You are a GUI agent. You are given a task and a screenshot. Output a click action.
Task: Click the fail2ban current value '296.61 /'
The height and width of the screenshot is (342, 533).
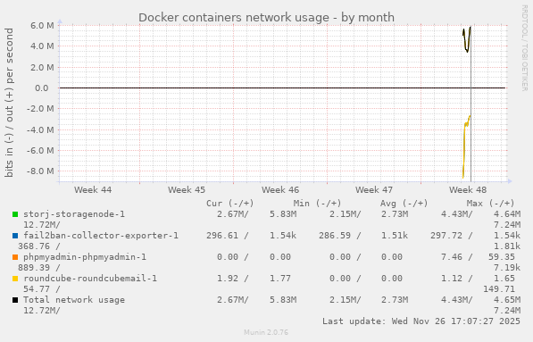pyautogui.click(x=228, y=235)
